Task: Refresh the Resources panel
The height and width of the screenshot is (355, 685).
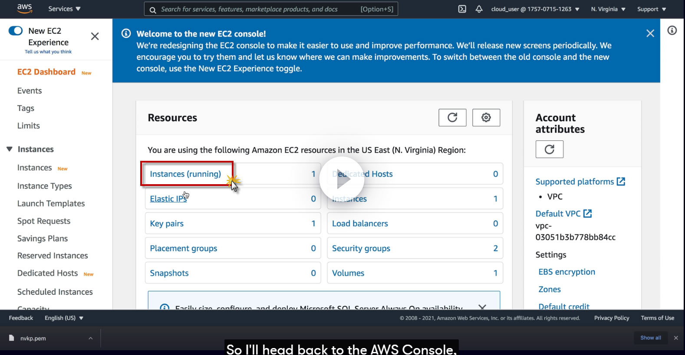Action: (452, 117)
